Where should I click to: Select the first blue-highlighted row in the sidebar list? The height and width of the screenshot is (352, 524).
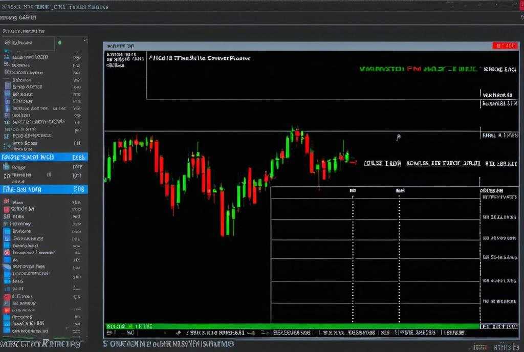pos(44,157)
